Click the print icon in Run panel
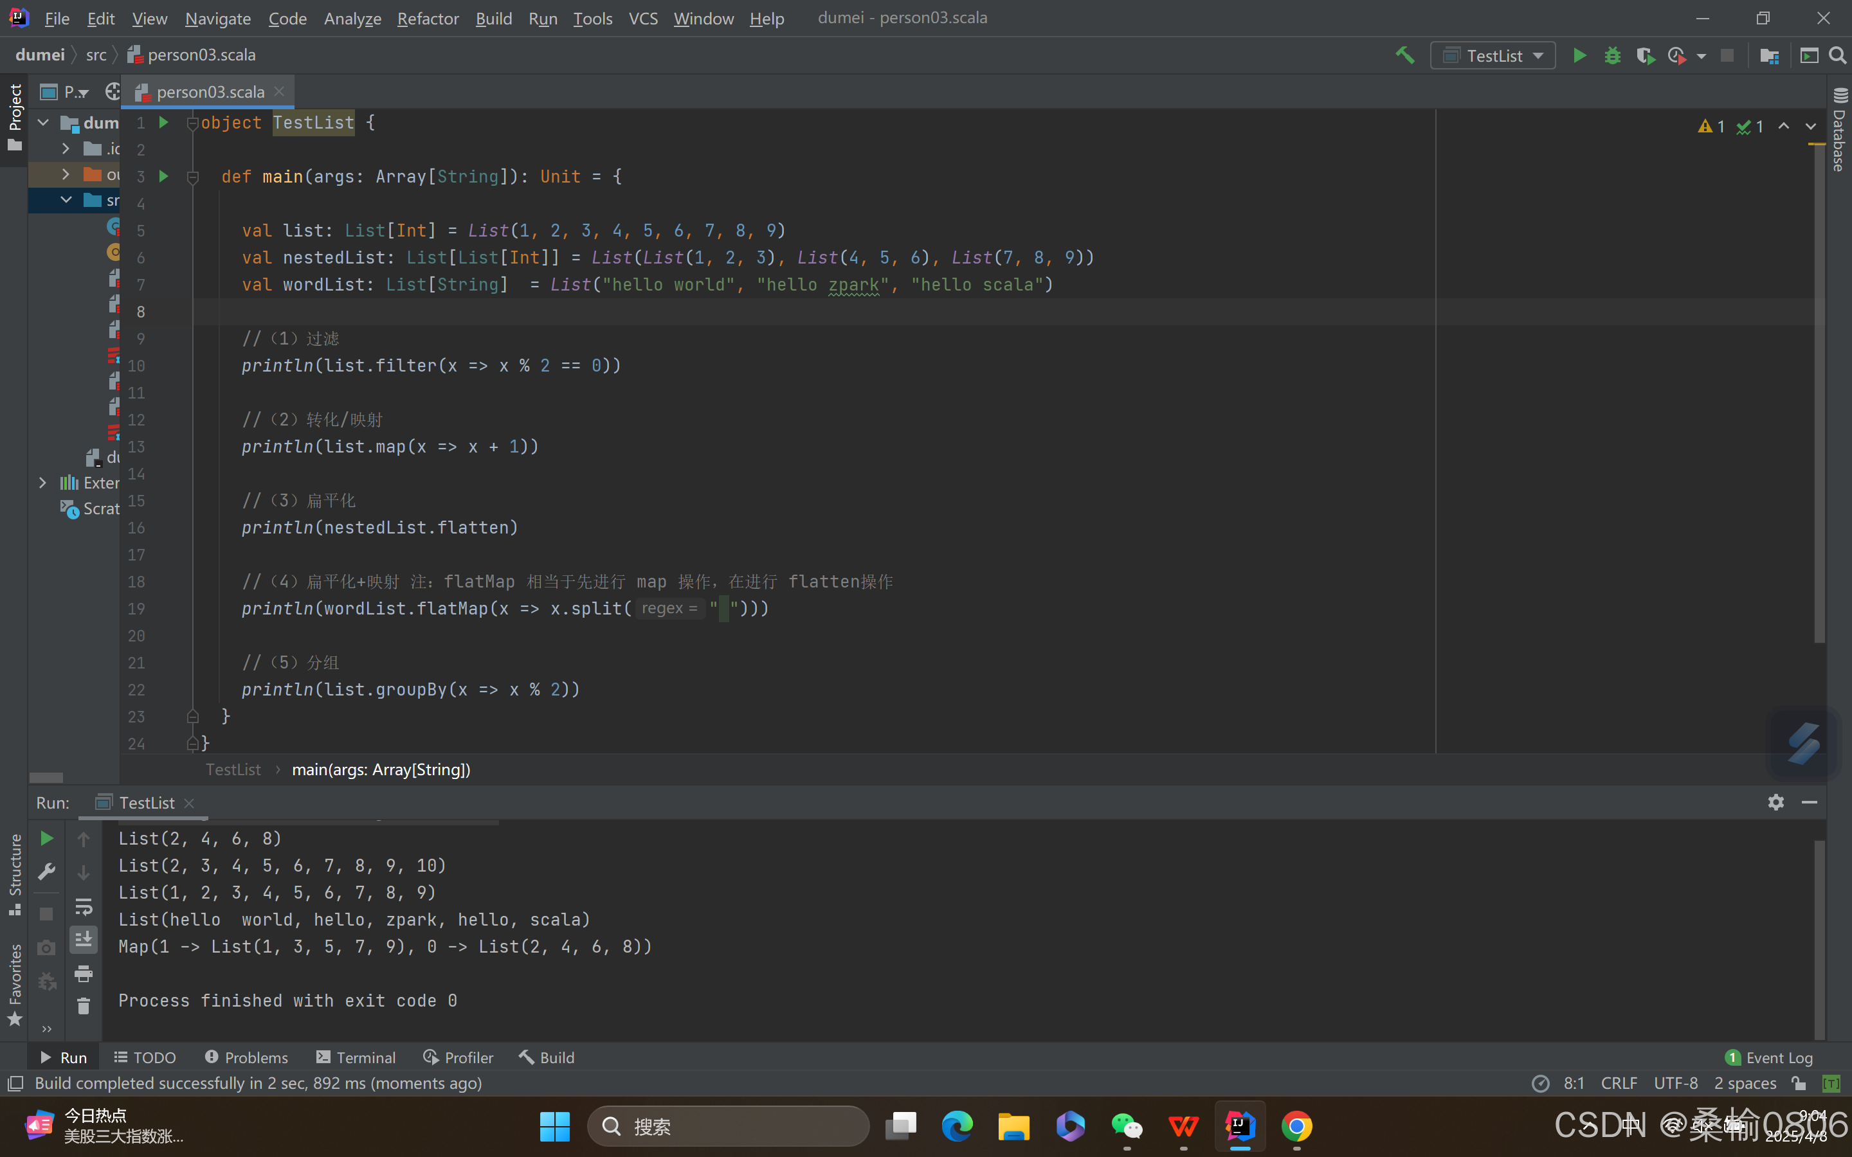This screenshot has height=1157, width=1852. (84, 973)
